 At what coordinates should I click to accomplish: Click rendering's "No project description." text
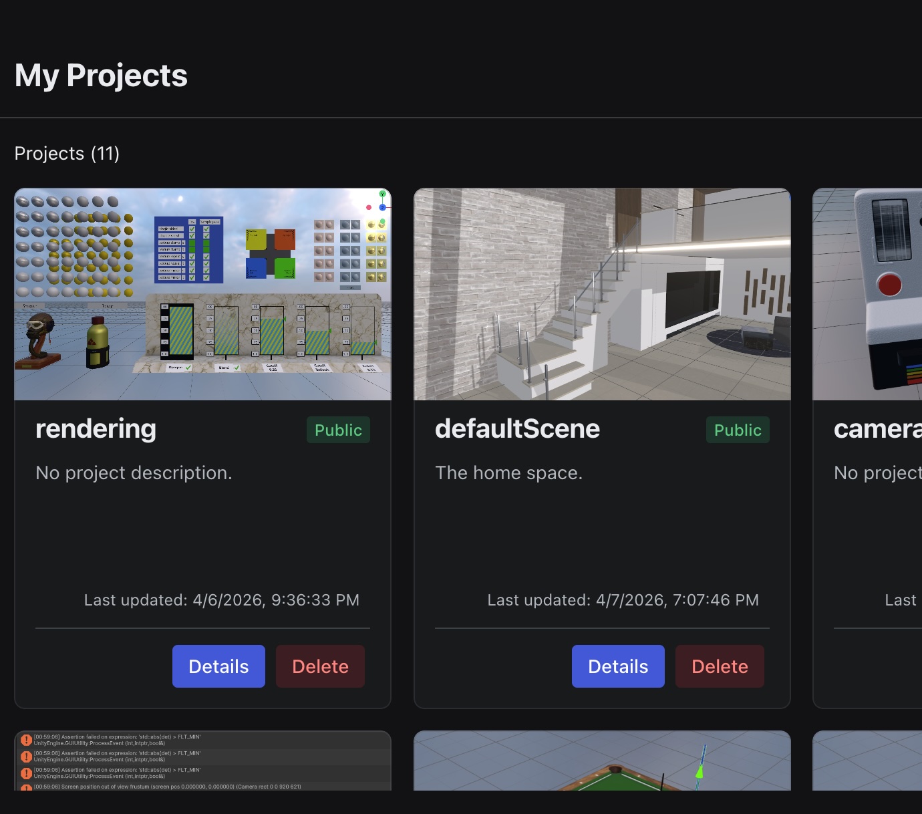[134, 473]
